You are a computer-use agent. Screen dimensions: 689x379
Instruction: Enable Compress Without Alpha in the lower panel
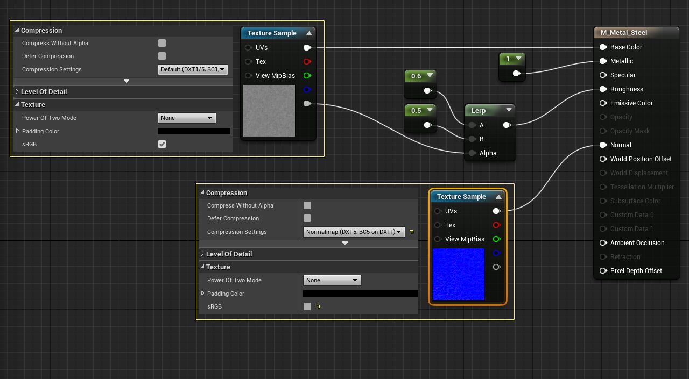pyautogui.click(x=307, y=205)
